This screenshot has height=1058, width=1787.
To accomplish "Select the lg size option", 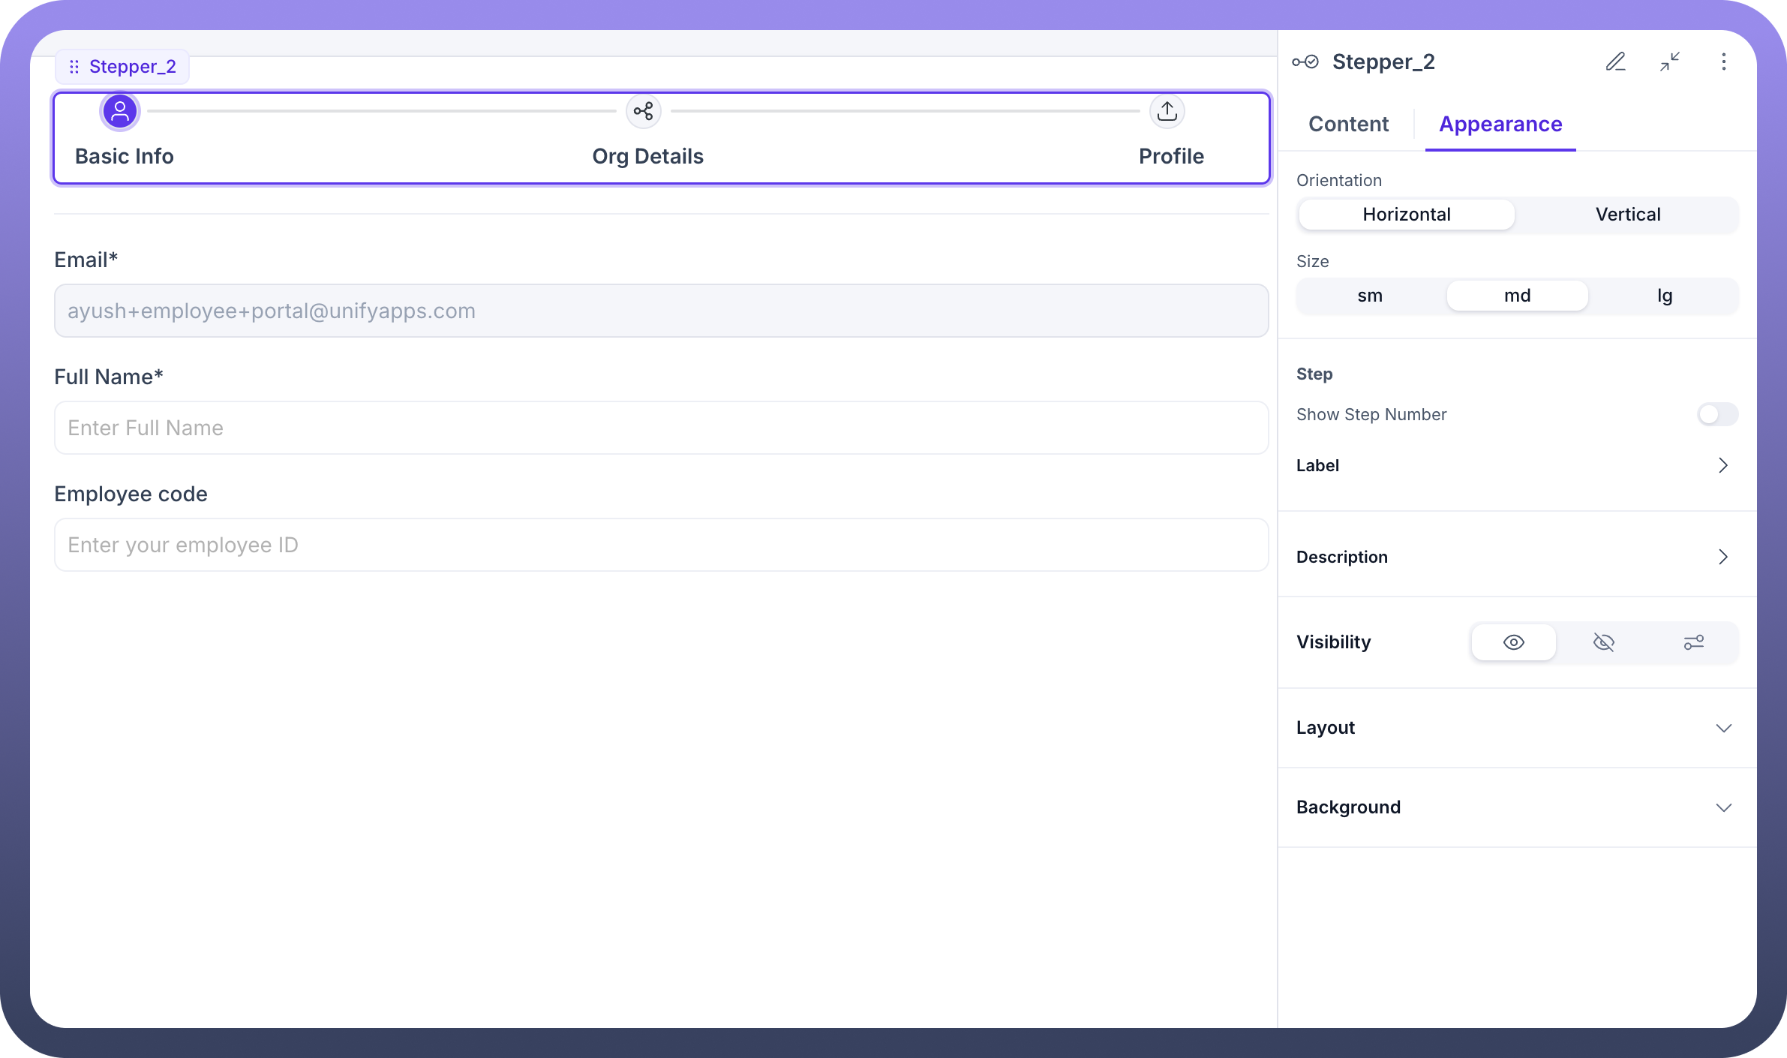I will coord(1664,296).
